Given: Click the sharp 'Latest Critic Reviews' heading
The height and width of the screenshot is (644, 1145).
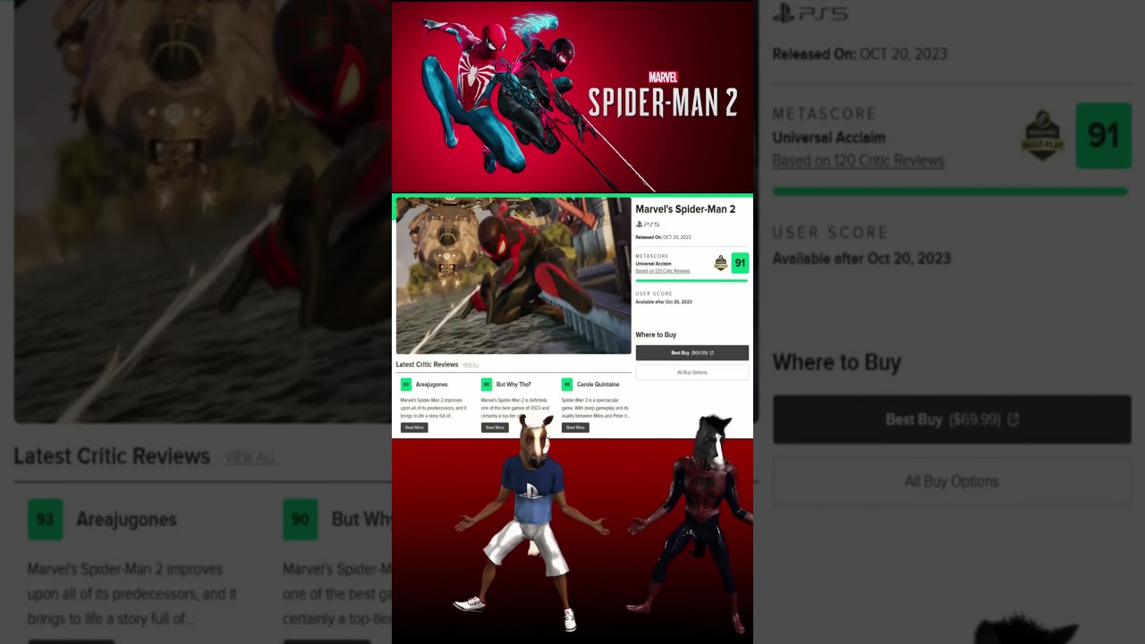Looking at the screenshot, I should coord(427,365).
